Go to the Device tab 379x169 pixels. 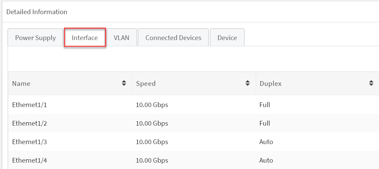tap(227, 38)
